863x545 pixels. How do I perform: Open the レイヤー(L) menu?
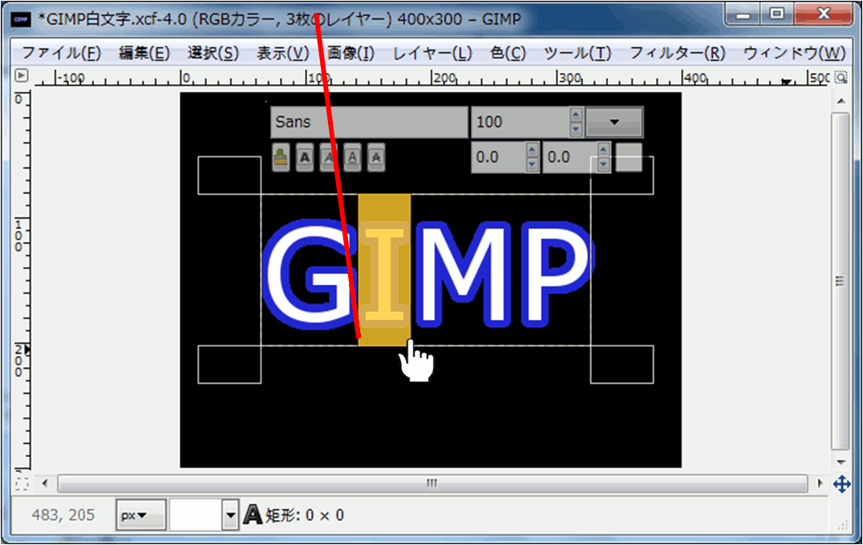click(x=432, y=54)
